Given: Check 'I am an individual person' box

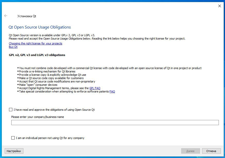Looking at the screenshot, I should tap(13, 138).
